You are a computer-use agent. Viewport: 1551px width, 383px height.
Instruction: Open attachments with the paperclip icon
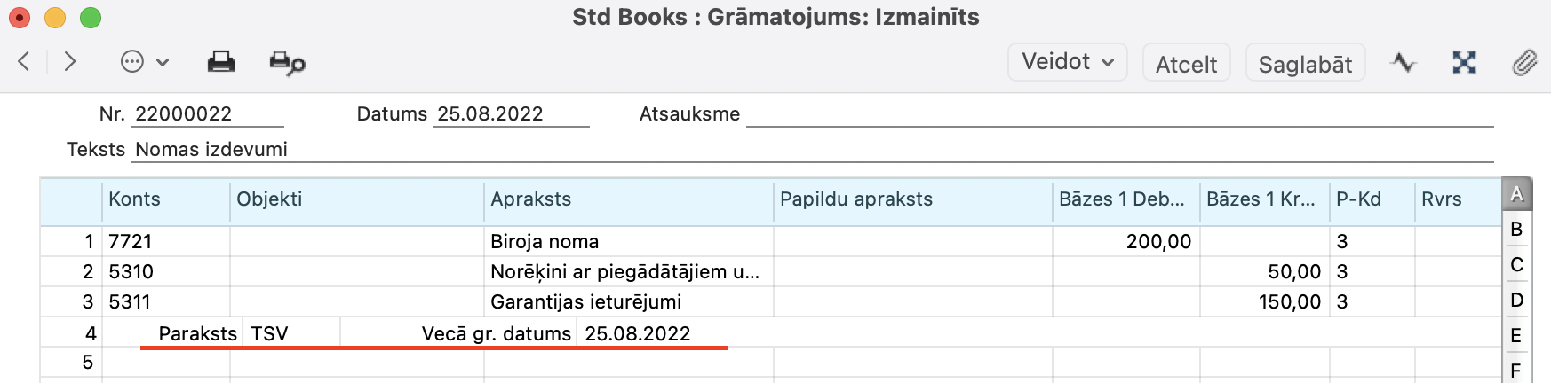click(x=1524, y=62)
